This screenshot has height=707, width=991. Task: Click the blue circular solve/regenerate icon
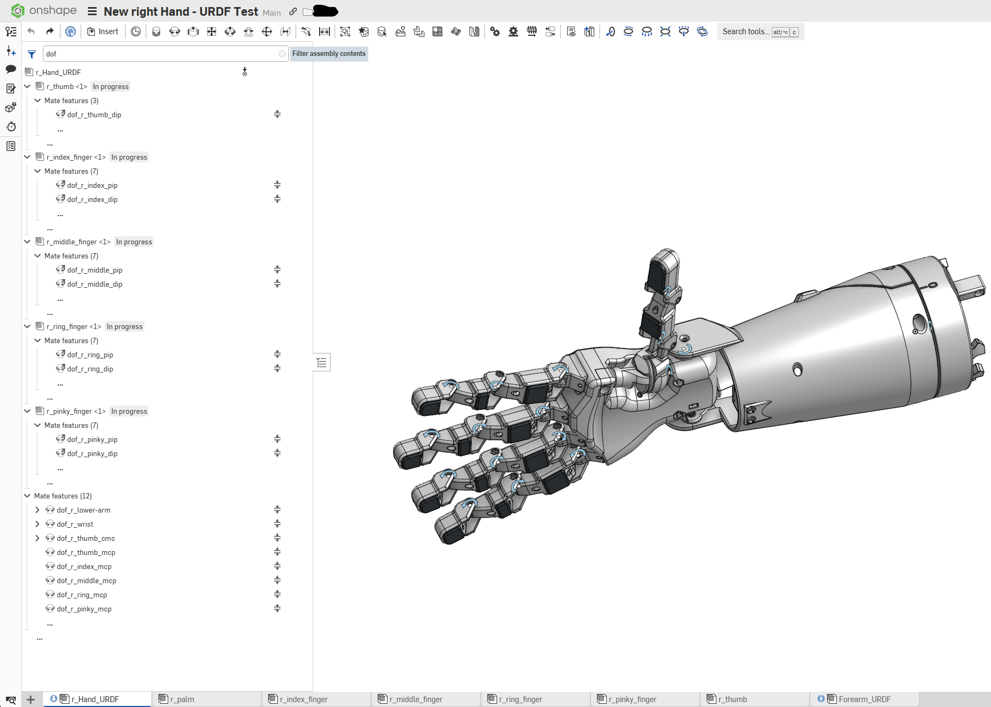point(71,31)
